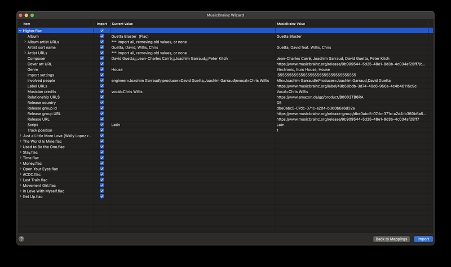Expand Just a Little More Love track
Image resolution: width=451 pixels, height=267 pixels.
(x=20, y=135)
